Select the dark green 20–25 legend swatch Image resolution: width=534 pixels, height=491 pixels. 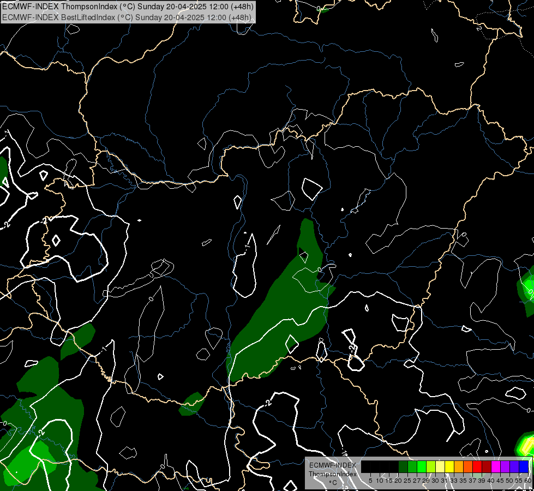(403, 466)
